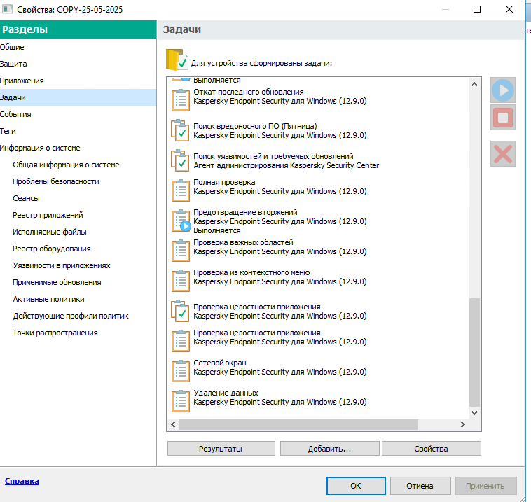
Task: Click the folder with checkmark tasks header icon
Action: 177,60
